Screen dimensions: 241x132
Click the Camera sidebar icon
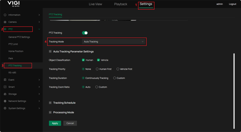click(5, 22)
